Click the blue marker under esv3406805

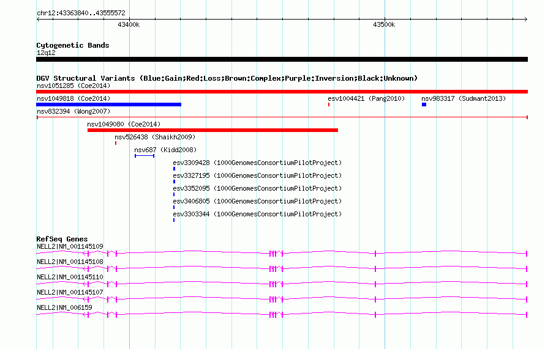(x=174, y=207)
